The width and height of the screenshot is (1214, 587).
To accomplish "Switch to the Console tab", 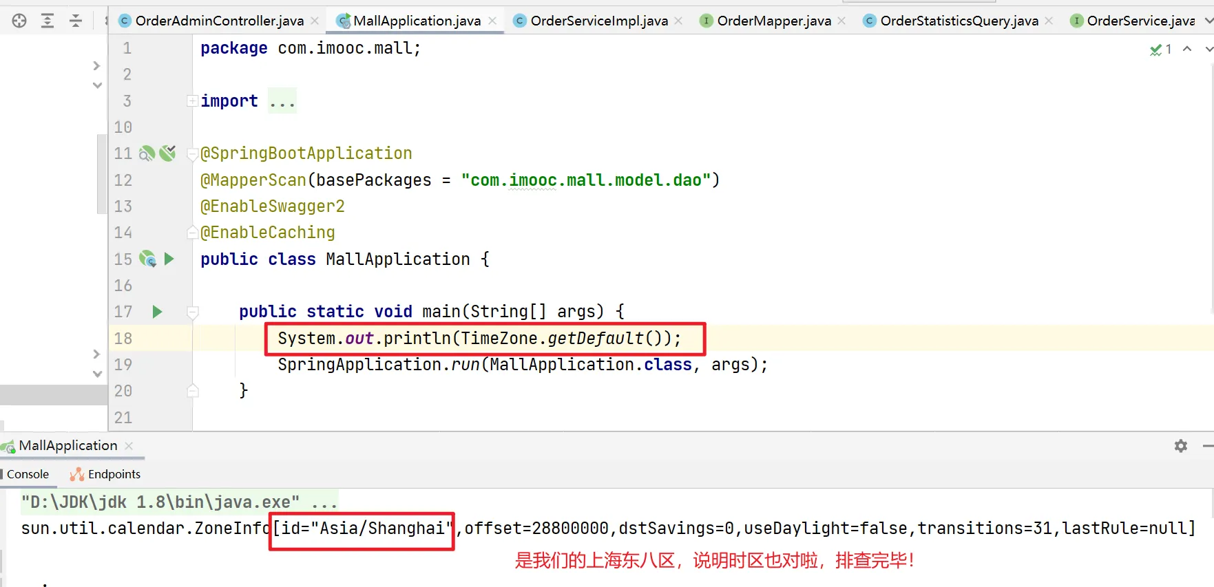I will click(28, 474).
